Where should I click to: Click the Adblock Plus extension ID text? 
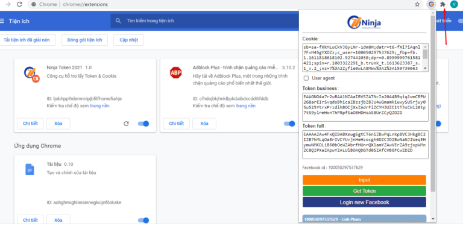[231, 99]
